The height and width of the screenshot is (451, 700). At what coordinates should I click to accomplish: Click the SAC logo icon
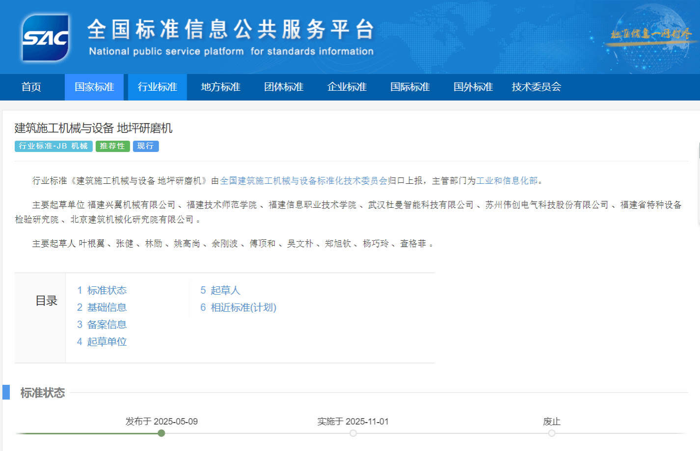[45, 38]
